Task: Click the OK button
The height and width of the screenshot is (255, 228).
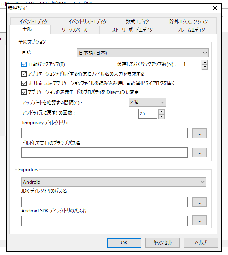Action: (x=124, y=243)
